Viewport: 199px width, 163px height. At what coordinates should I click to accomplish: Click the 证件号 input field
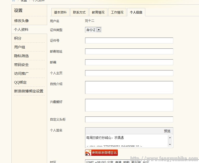pyautogui.click(x=129, y=41)
